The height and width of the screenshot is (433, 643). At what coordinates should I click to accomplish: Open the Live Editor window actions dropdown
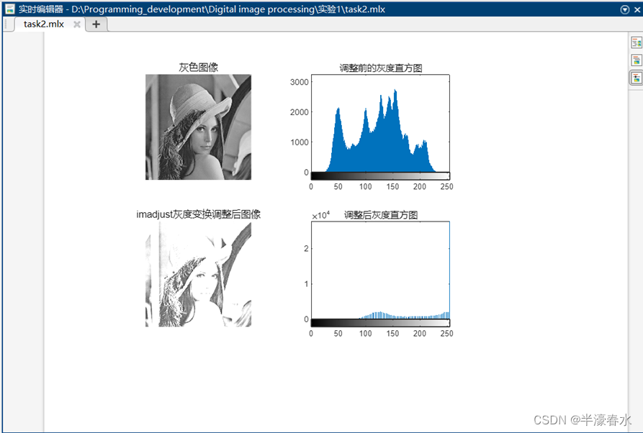pos(624,9)
